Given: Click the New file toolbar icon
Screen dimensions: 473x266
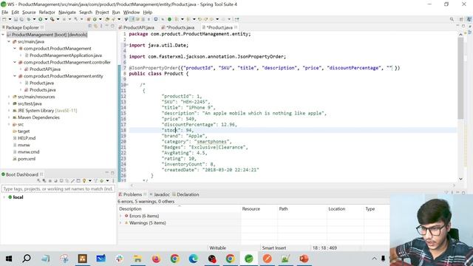Looking at the screenshot, I should pyautogui.click(x=4, y=19).
